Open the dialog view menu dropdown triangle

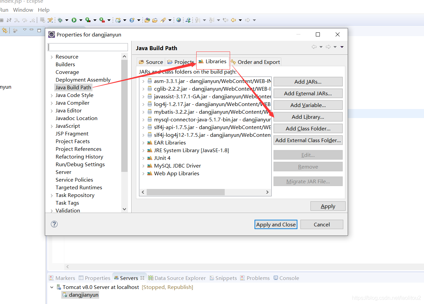coord(342,47)
